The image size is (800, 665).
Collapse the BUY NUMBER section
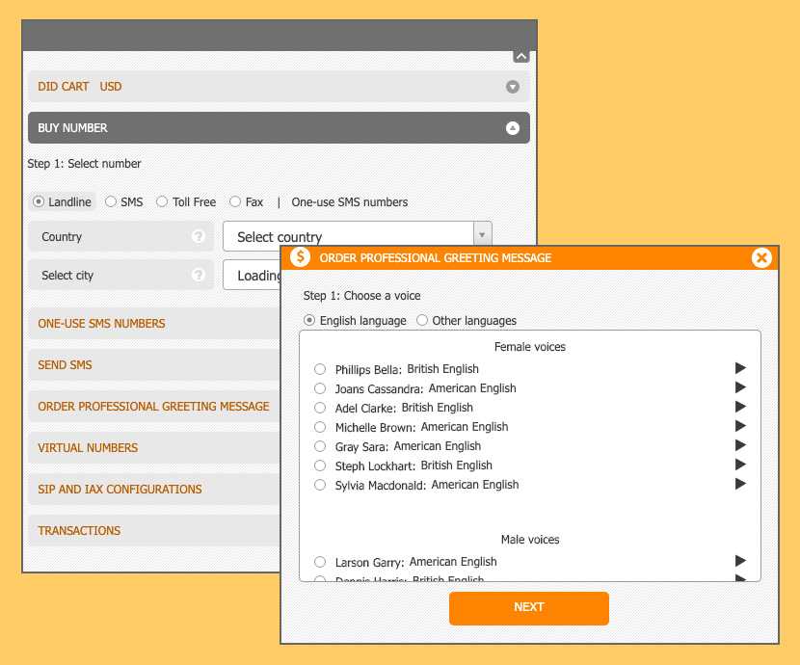513,128
